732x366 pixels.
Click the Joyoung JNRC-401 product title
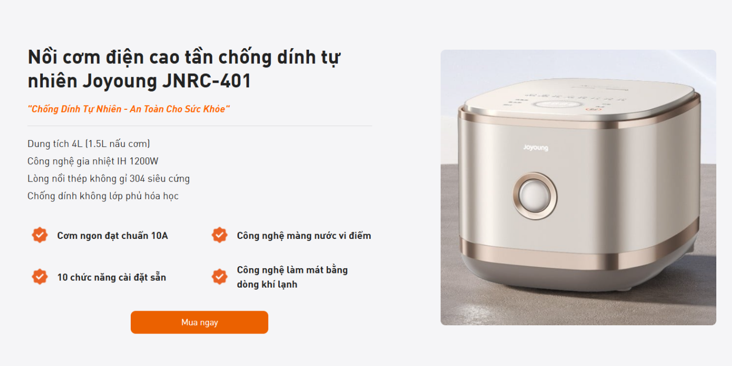(x=184, y=68)
